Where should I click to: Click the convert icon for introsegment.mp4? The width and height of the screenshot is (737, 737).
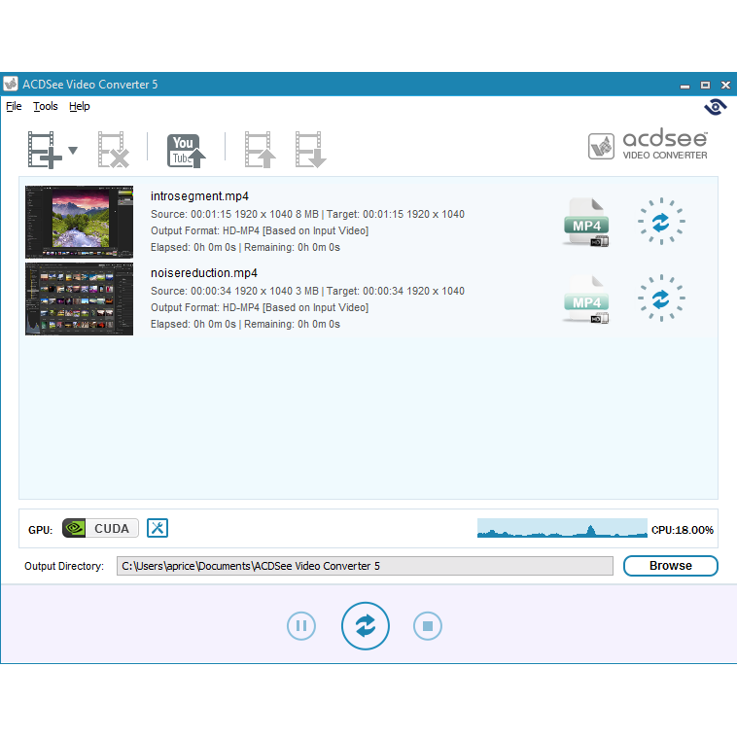(661, 222)
